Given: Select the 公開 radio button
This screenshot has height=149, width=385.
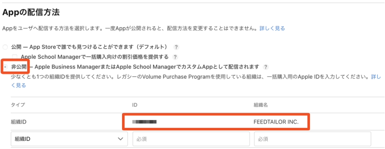Looking at the screenshot, I should 5,47.
